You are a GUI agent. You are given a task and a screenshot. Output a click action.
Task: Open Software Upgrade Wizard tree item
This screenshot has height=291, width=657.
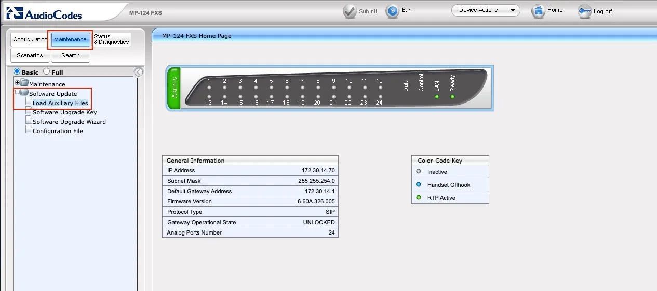(x=69, y=122)
